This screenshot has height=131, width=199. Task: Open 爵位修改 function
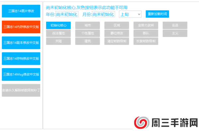pyautogui.click(x=117, y=33)
